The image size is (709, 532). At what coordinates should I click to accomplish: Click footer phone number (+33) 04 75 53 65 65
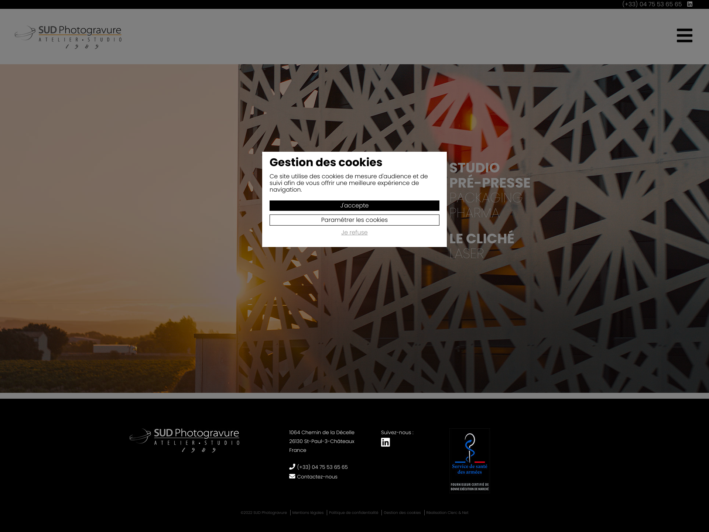322,467
